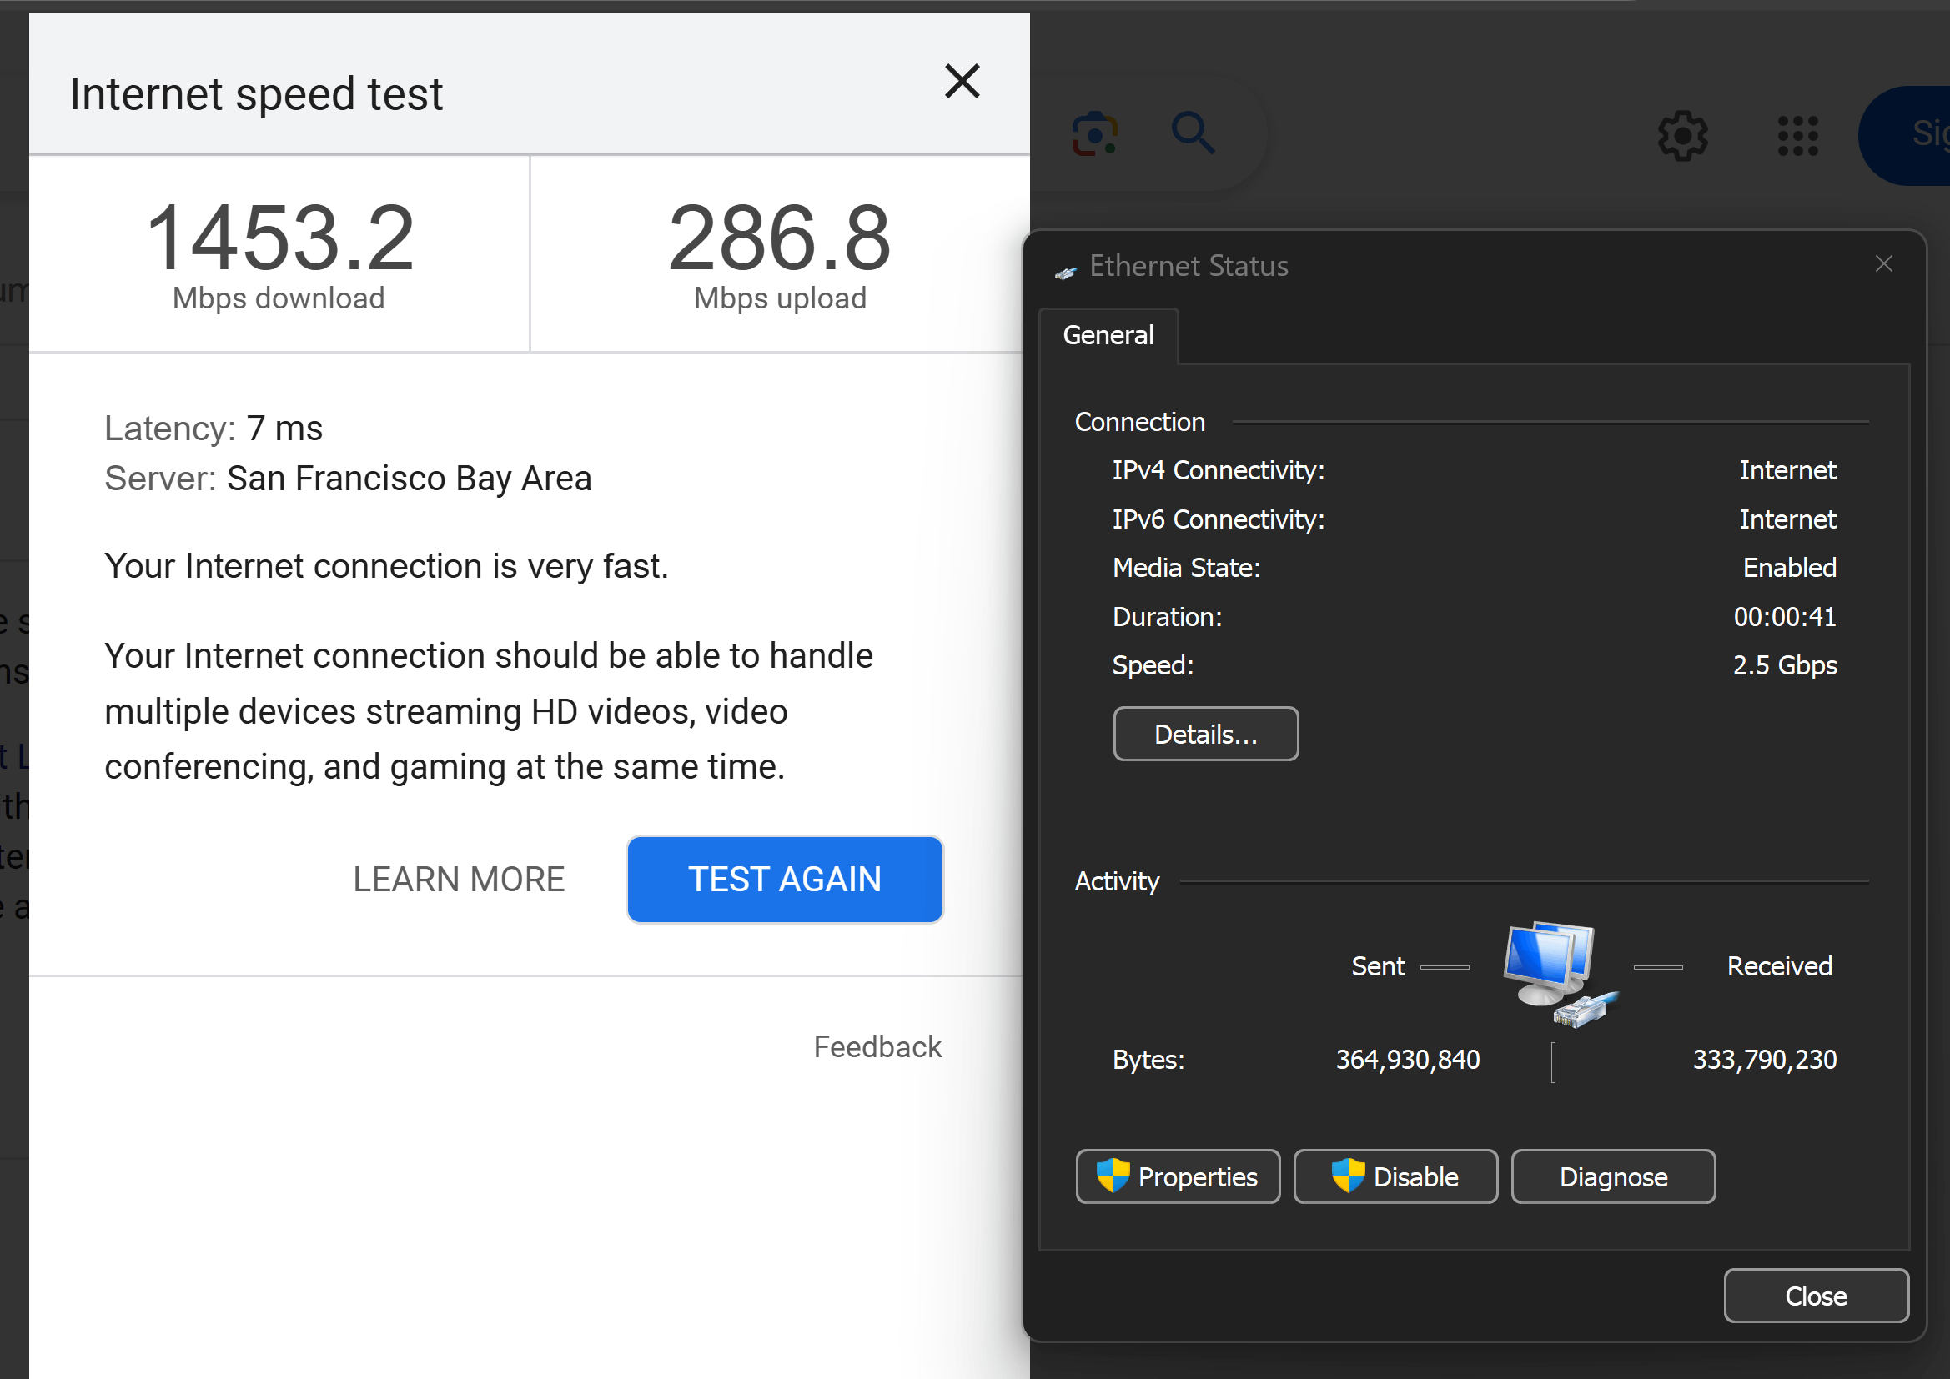Click the blue Sign in button
This screenshot has width=1950, height=1379.
coord(1911,136)
